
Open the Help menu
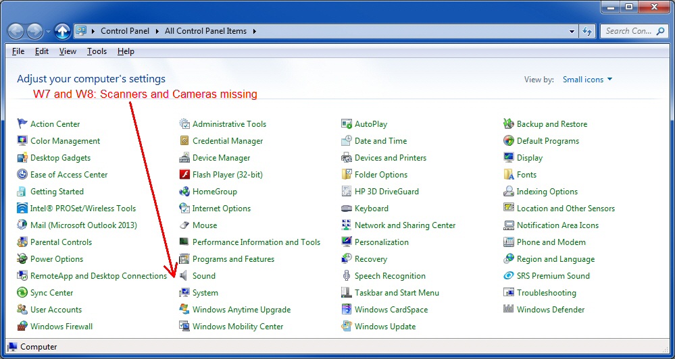(x=126, y=51)
